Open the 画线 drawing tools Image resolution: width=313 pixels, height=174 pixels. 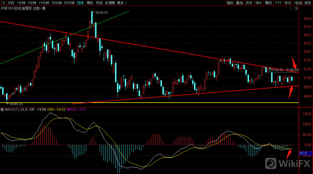(268, 3)
